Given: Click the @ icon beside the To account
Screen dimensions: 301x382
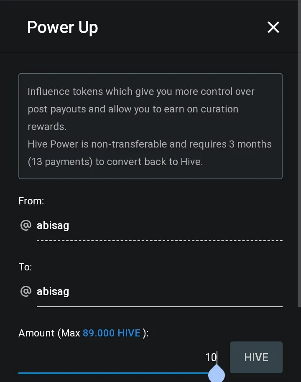Looking at the screenshot, I should (26, 291).
